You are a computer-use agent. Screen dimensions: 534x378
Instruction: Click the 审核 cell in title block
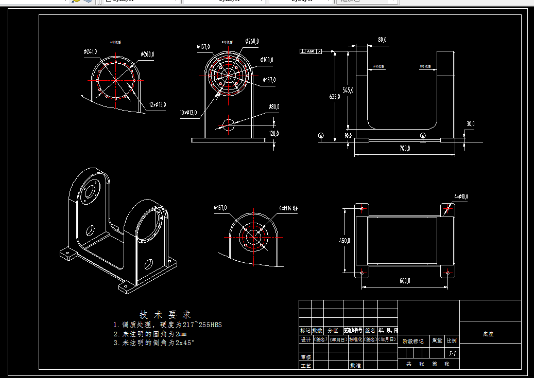pyautogui.click(x=305, y=357)
